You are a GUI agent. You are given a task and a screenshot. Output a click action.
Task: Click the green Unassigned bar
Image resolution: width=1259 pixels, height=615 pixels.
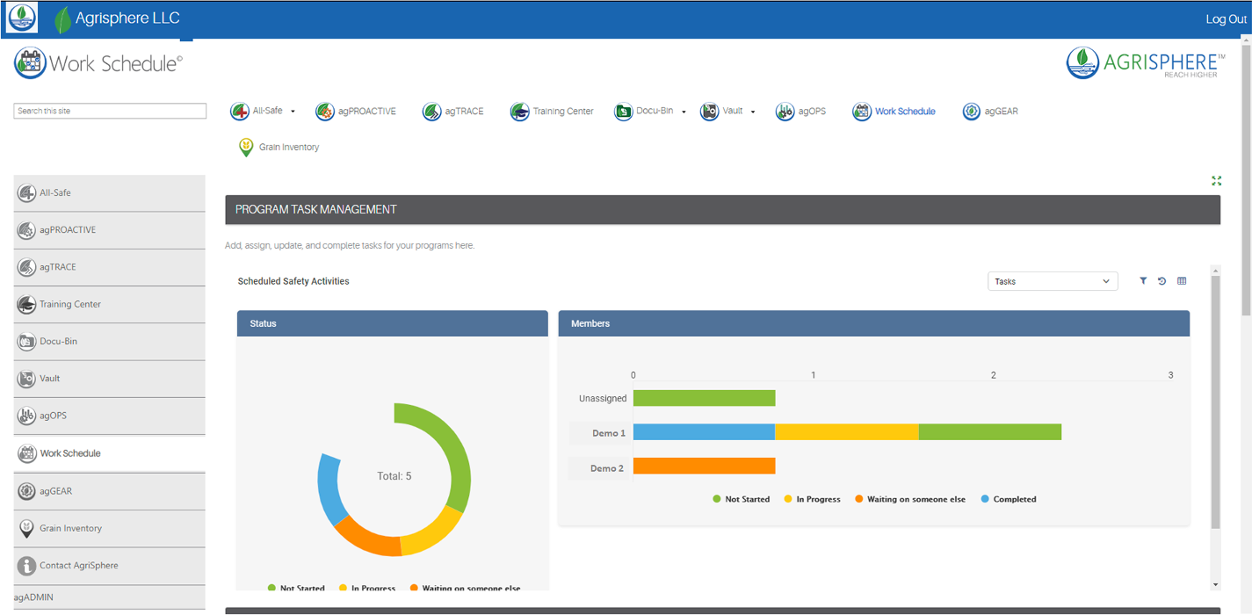coord(704,398)
